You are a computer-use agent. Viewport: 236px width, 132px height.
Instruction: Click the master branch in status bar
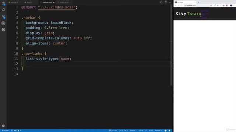6,131
